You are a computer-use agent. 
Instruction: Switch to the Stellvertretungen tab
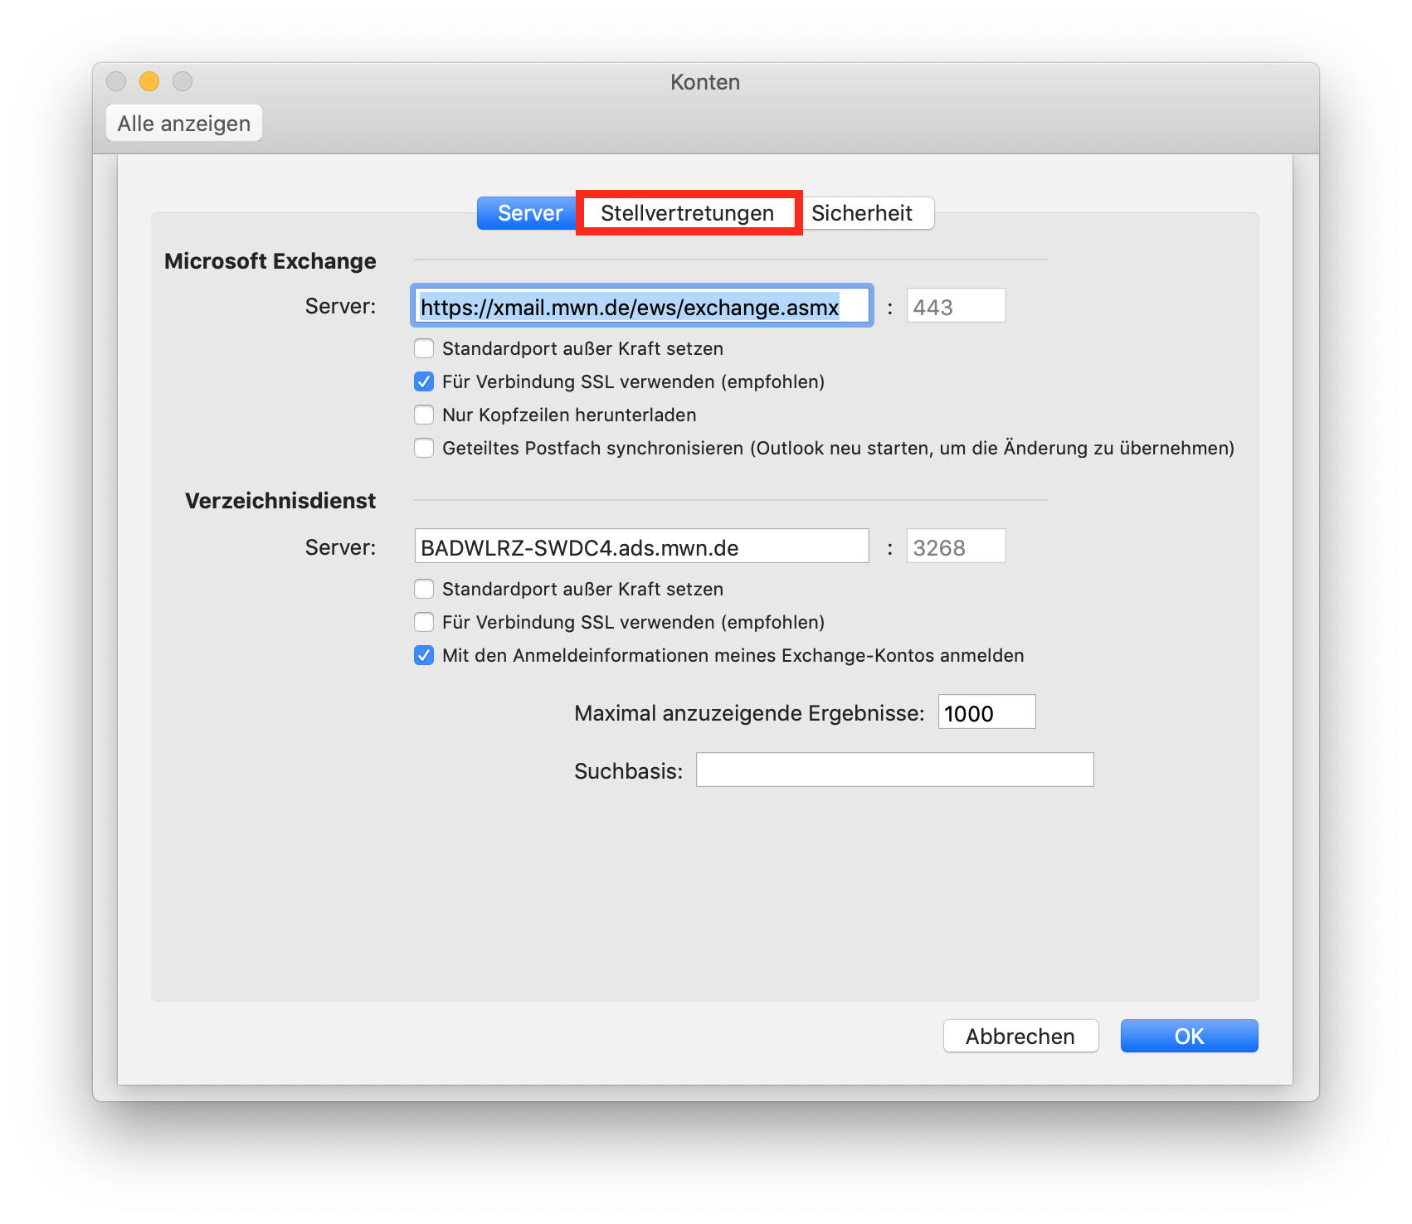pyautogui.click(x=689, y=213)
